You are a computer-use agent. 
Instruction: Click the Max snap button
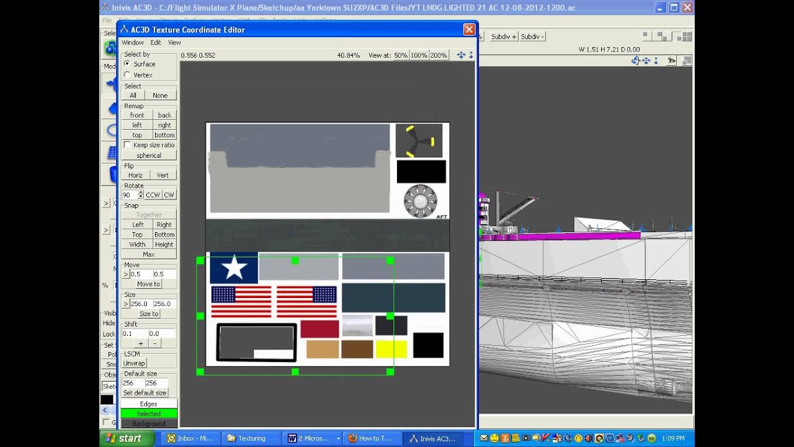click(149, 255)
